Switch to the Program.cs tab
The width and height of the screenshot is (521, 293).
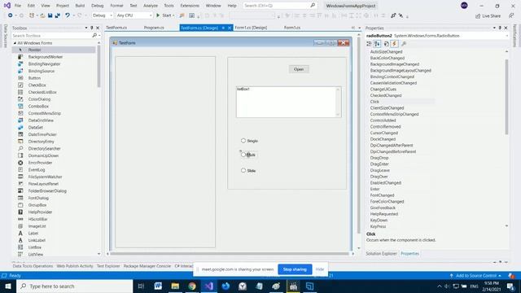pos(154,28)
